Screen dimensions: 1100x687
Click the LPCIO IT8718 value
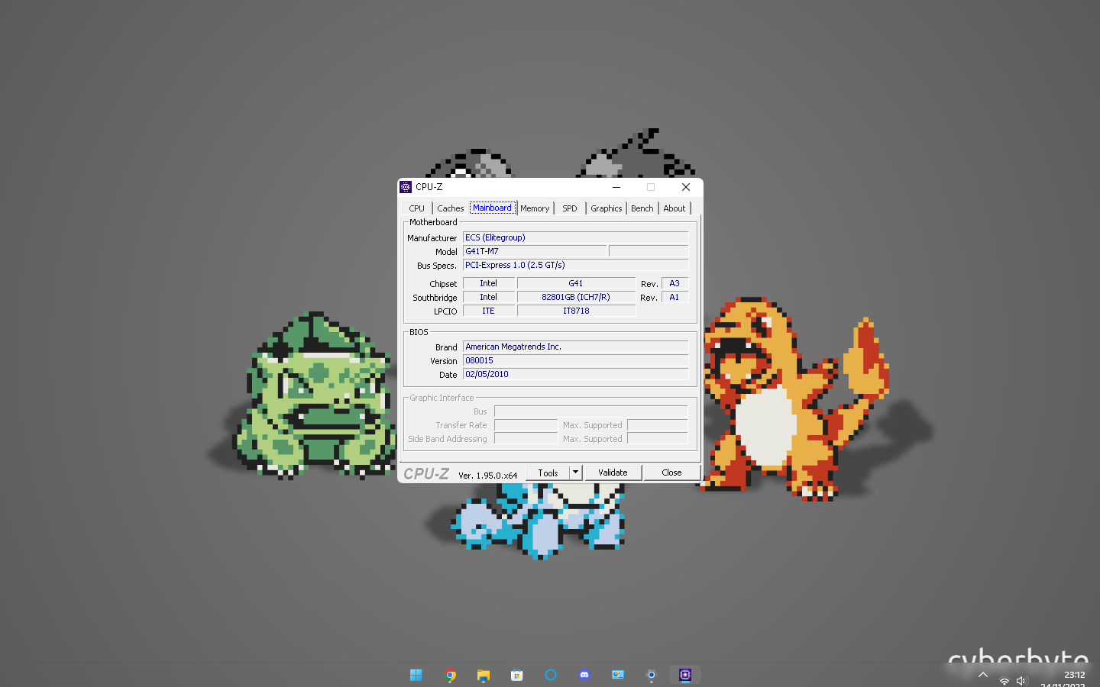576,311
